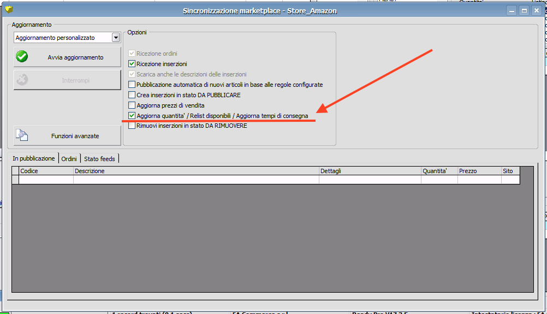
Task: Check Aggiorna prezzi di vendita
Action: tap(132, 105)
